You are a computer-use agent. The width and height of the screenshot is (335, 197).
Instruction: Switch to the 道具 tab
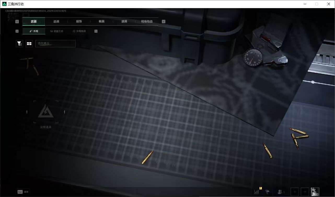tap(124, 21)
